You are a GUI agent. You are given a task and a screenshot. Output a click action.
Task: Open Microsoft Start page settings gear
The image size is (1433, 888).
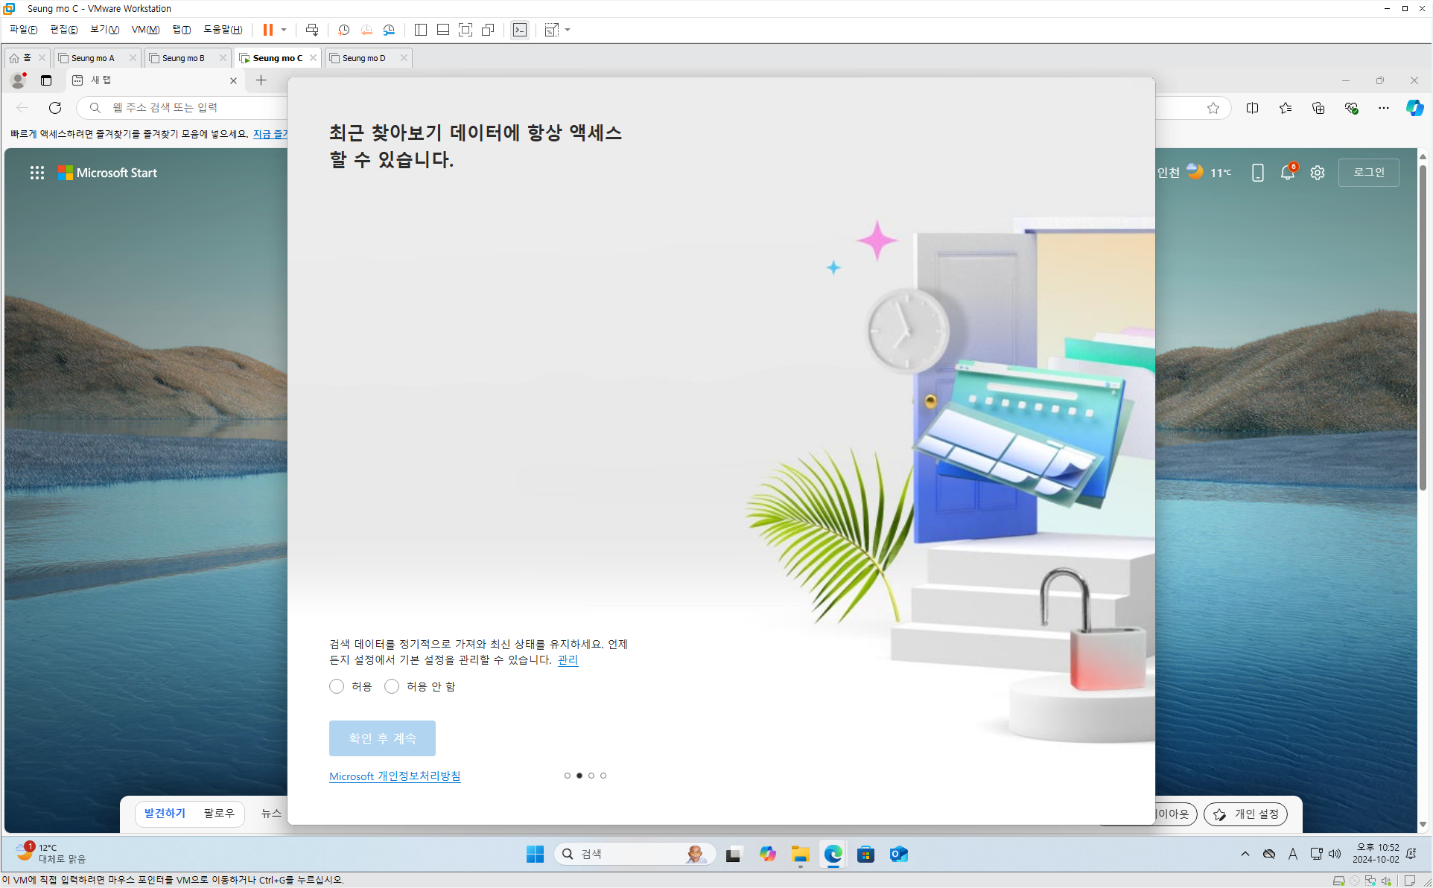coord(1318,173)
